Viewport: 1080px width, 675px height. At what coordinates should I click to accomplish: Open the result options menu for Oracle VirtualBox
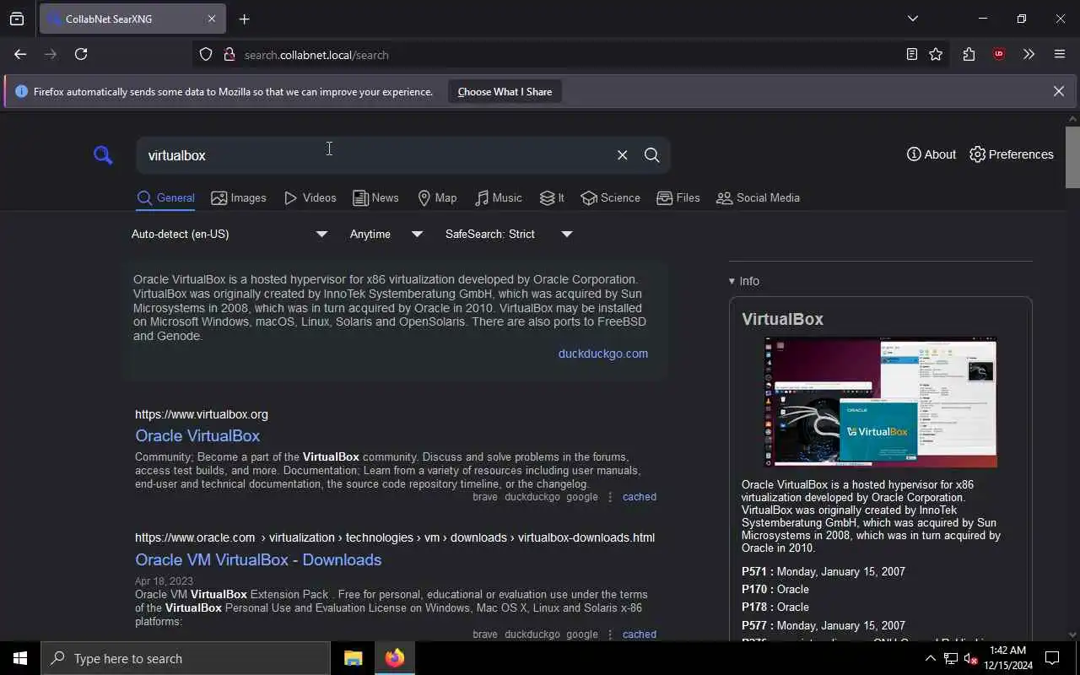[610, 497]
